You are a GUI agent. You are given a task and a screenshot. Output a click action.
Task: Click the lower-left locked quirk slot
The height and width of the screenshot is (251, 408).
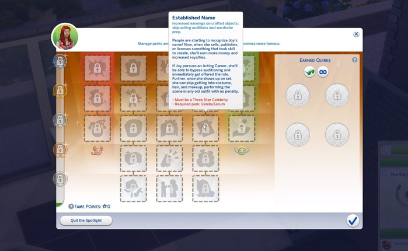point(298,135)
